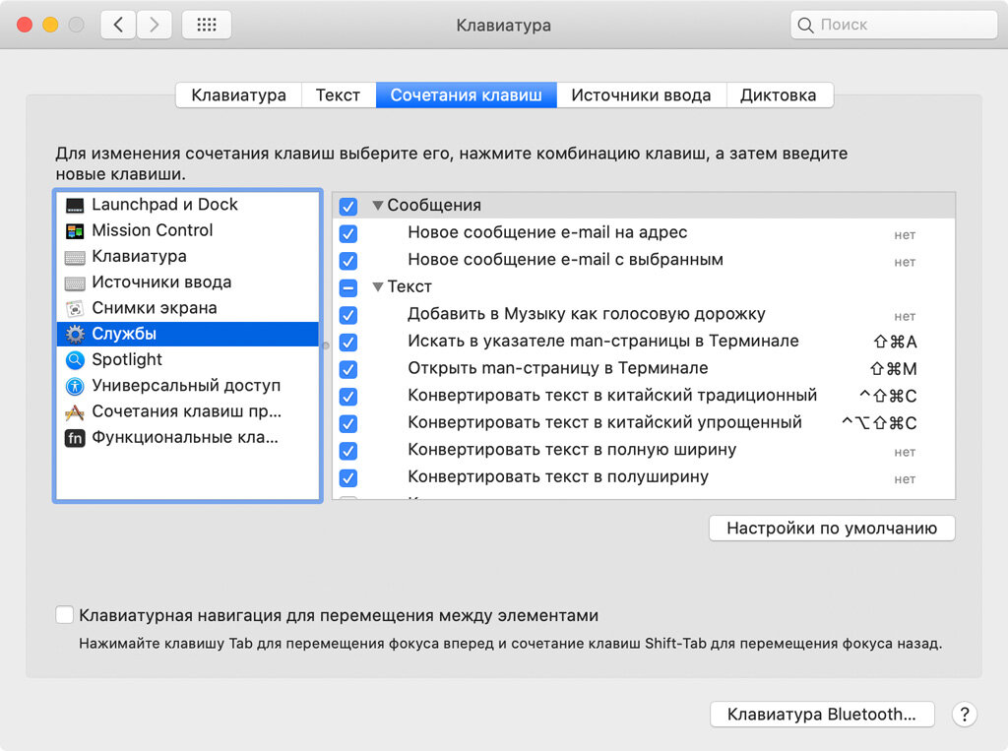The image size is (1008, 751).
Task: Uncheck Конвертировать текст в китайский упрощенный
Action: pos(348,423)
